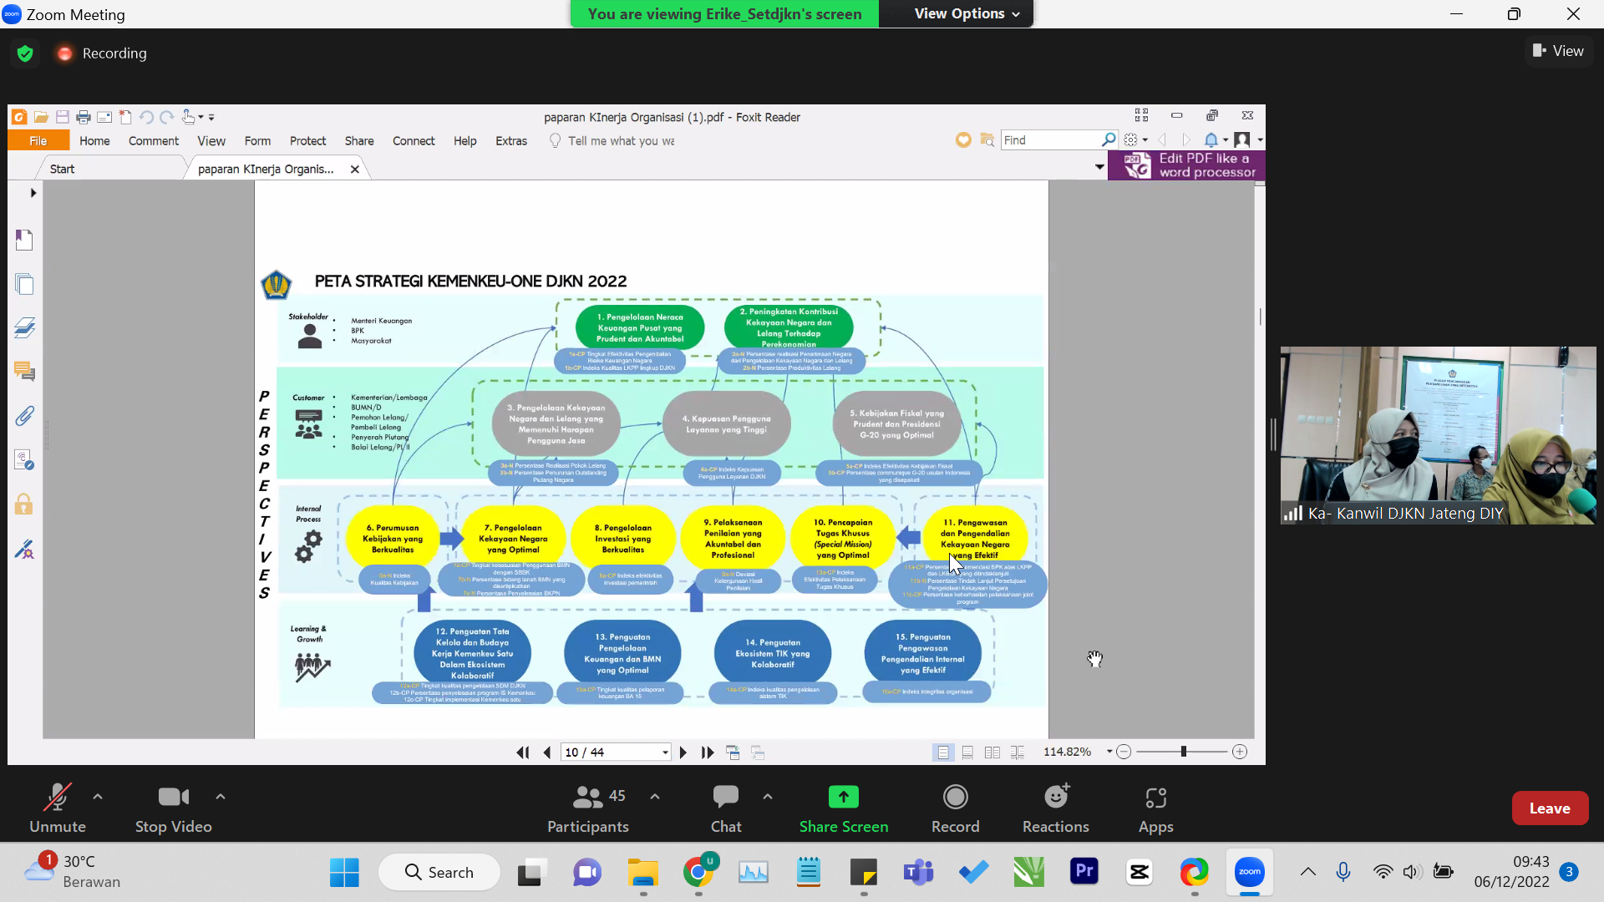1604x902 pixels.
Task: Expand video options arrow beside Stop Video
Action: click(221, 797)
